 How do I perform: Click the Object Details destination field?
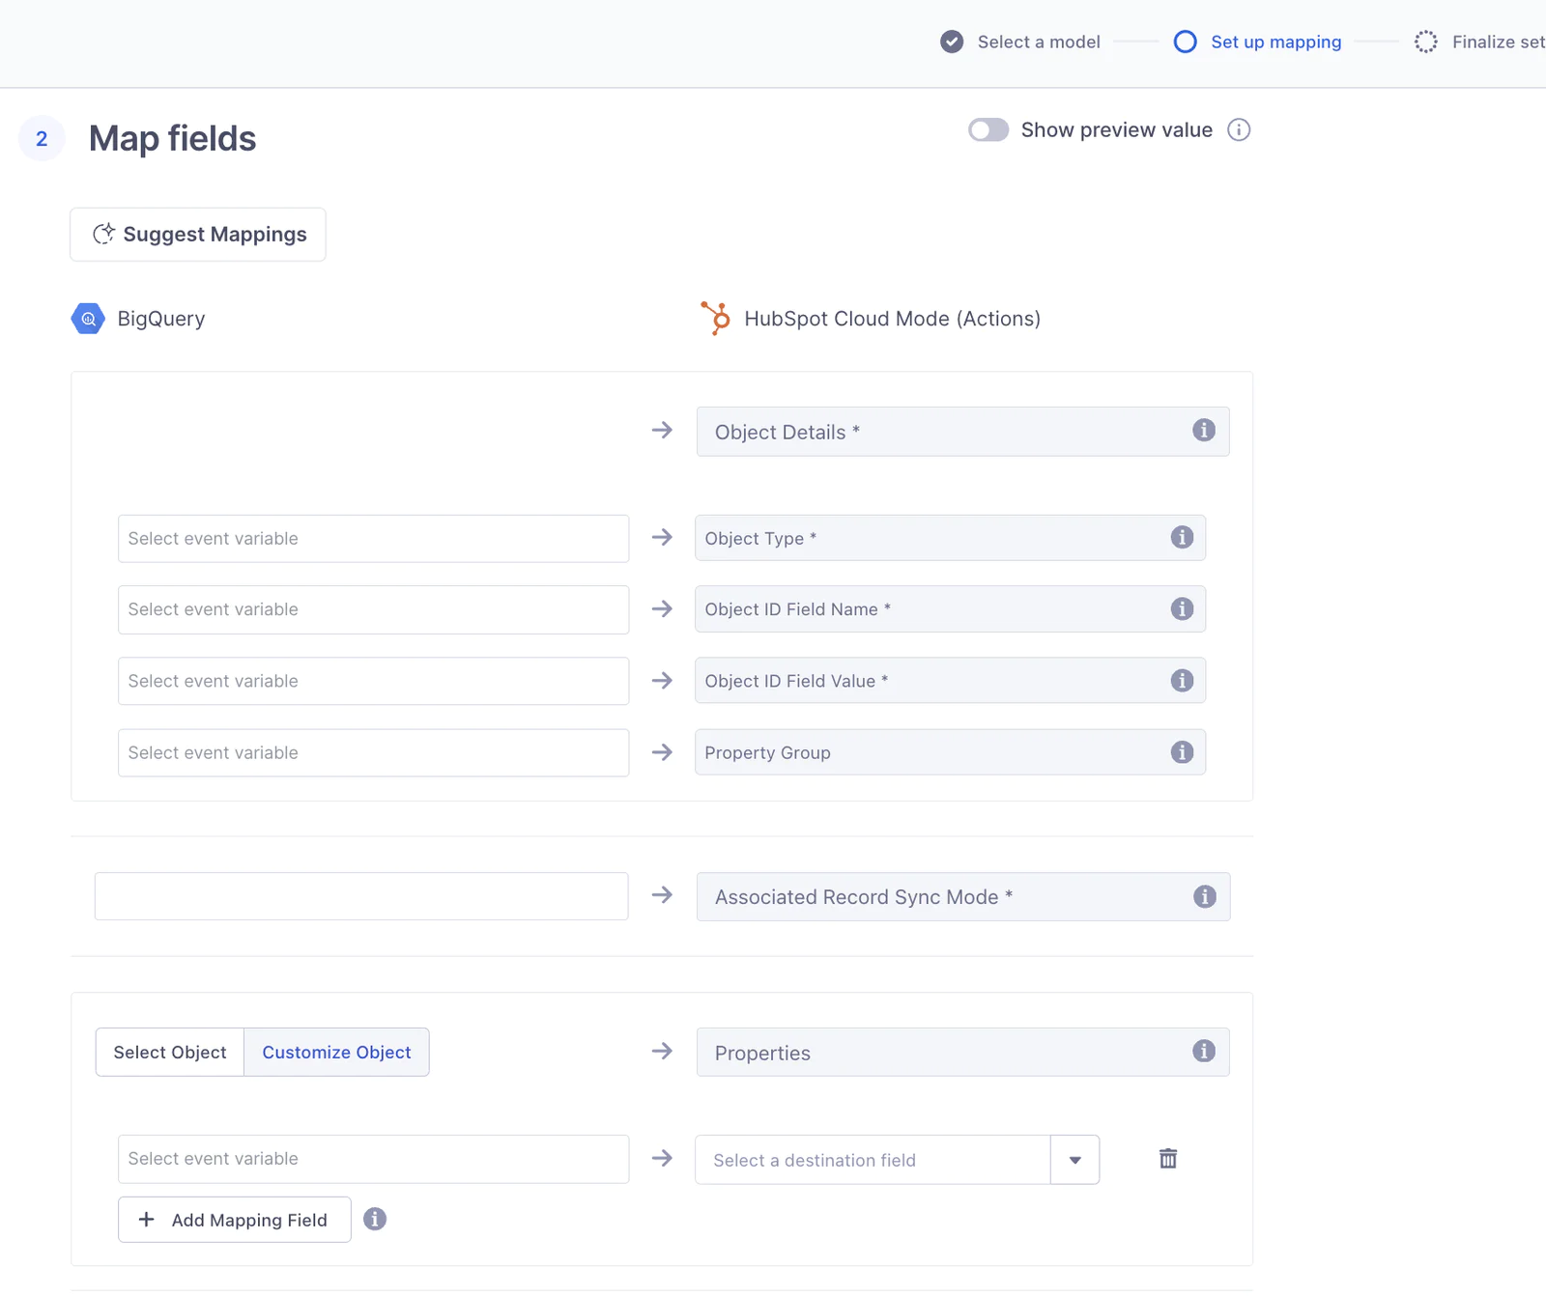(962, 432)
